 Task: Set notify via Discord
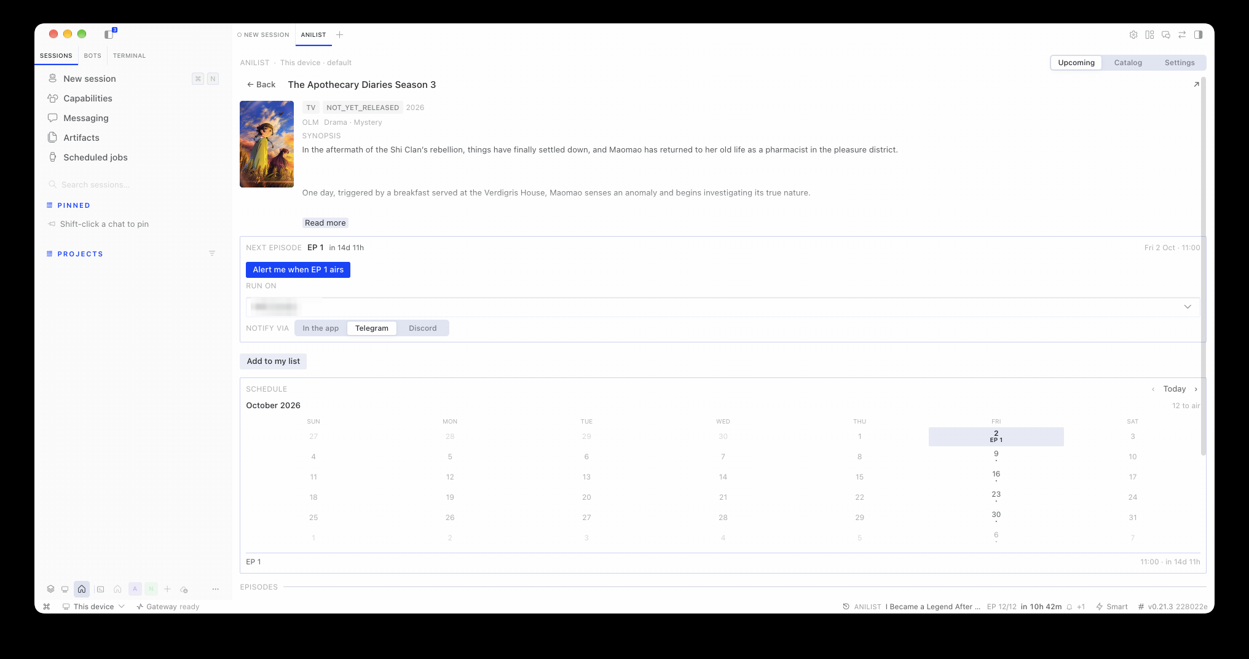point(423,328)
